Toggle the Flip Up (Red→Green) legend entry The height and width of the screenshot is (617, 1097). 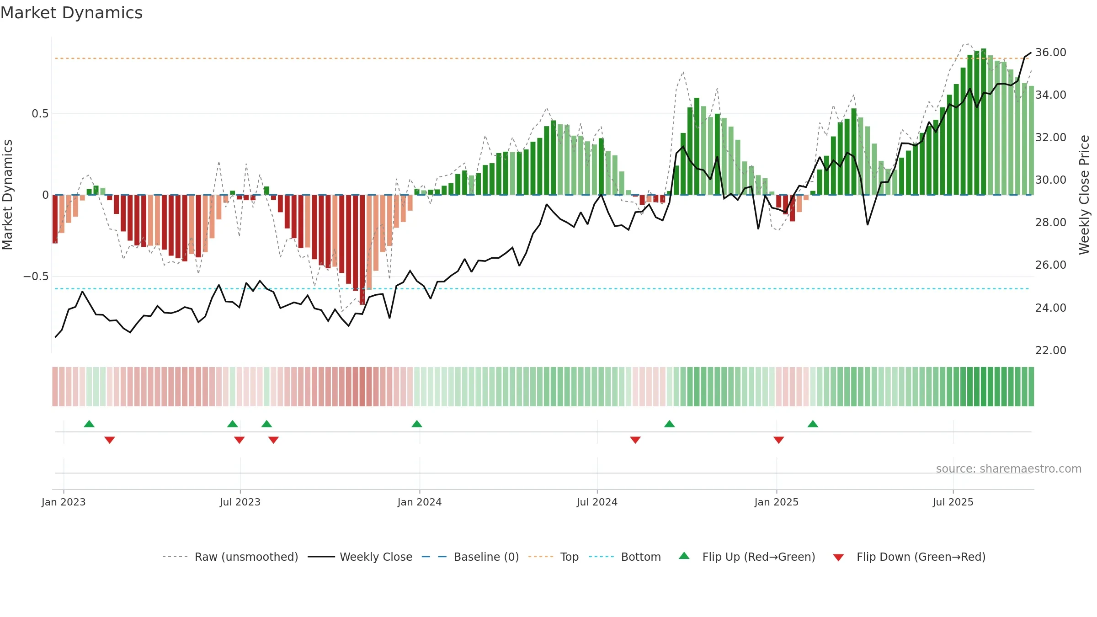click(747, 557)
